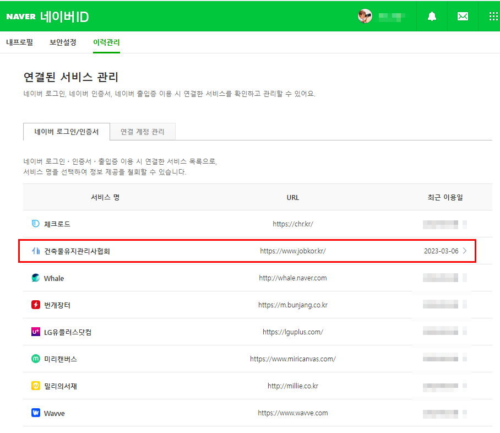Click the https://www.jobkor.kr/ URL
Screen dimensions: 500x433
(293, 251)
